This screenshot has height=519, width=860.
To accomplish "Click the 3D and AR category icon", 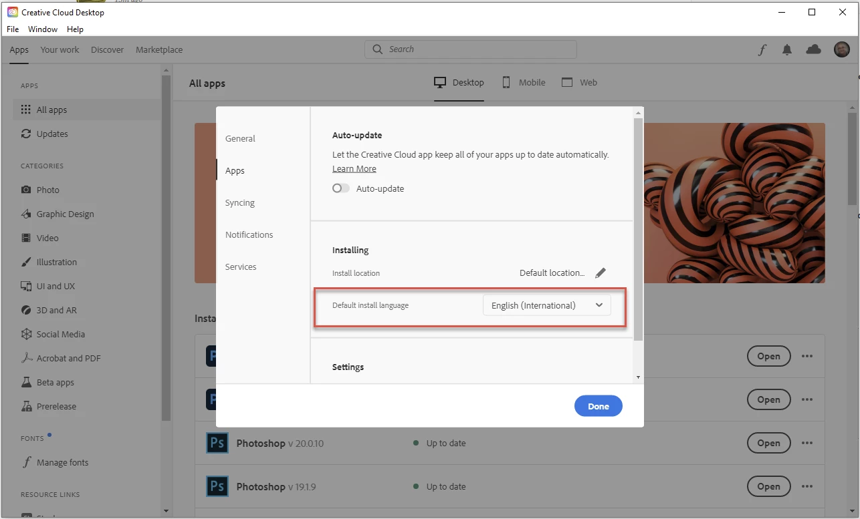I will (26, 310).
